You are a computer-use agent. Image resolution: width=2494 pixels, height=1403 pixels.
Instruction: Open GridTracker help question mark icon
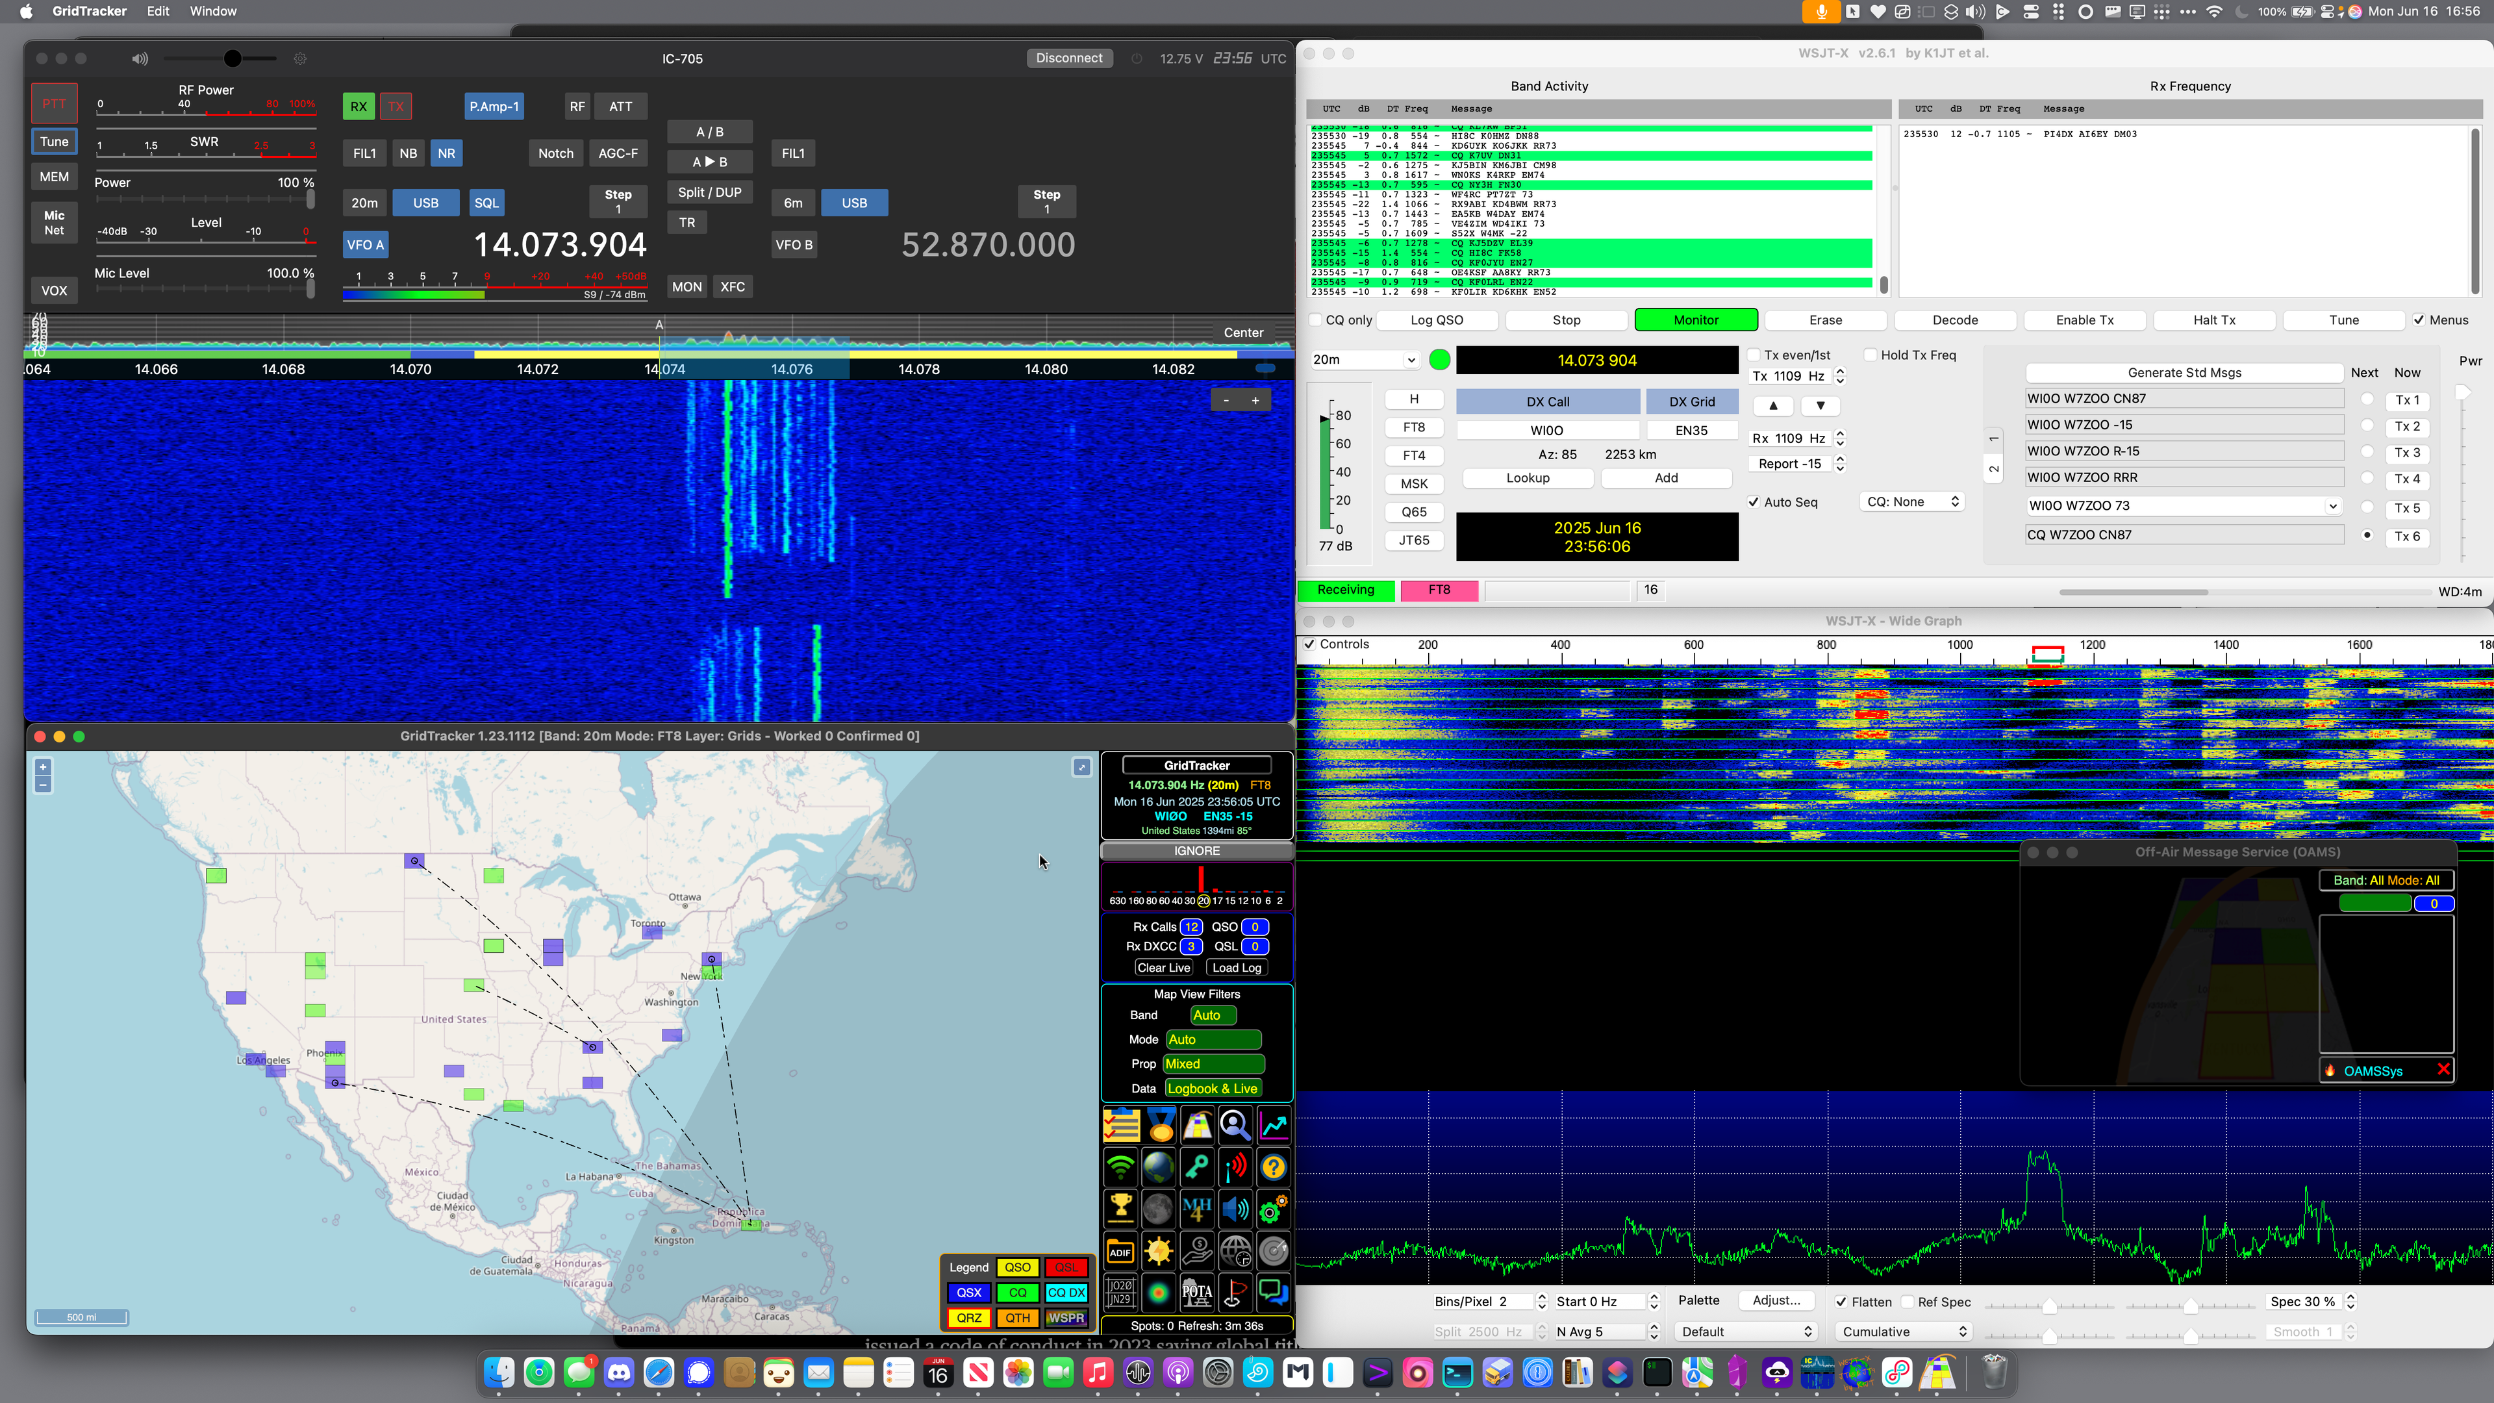(x=1274, y=1168)
